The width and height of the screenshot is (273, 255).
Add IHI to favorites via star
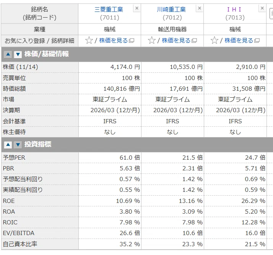coord(214,41)
